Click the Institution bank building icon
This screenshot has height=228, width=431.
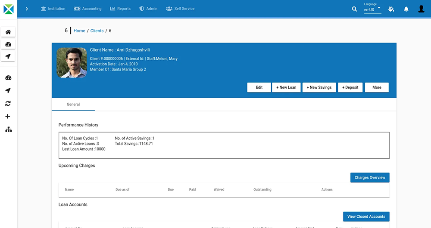(x=44, y=9)
